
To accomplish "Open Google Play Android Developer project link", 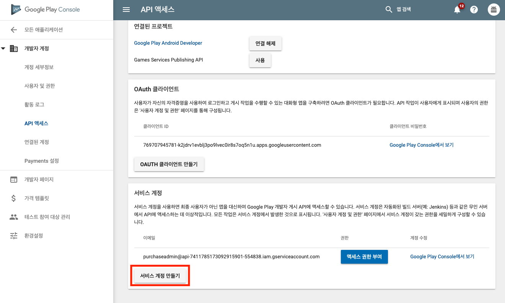I will point(168,43).
